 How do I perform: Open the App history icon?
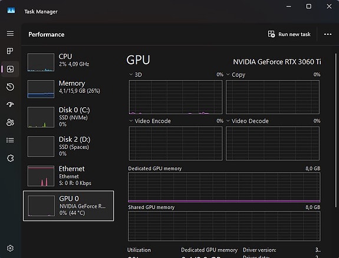10,87
